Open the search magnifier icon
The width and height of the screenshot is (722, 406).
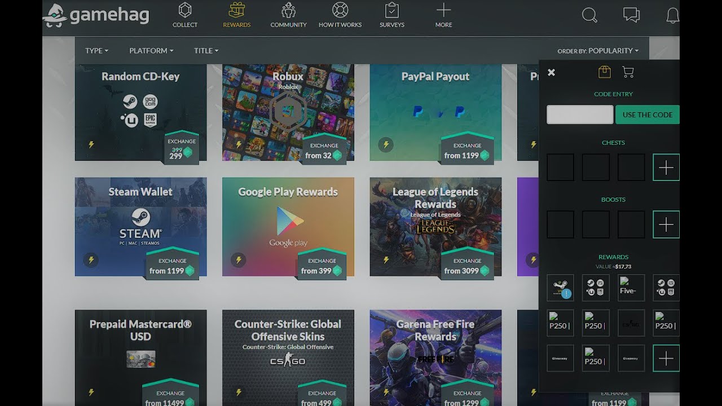(589, 15)
